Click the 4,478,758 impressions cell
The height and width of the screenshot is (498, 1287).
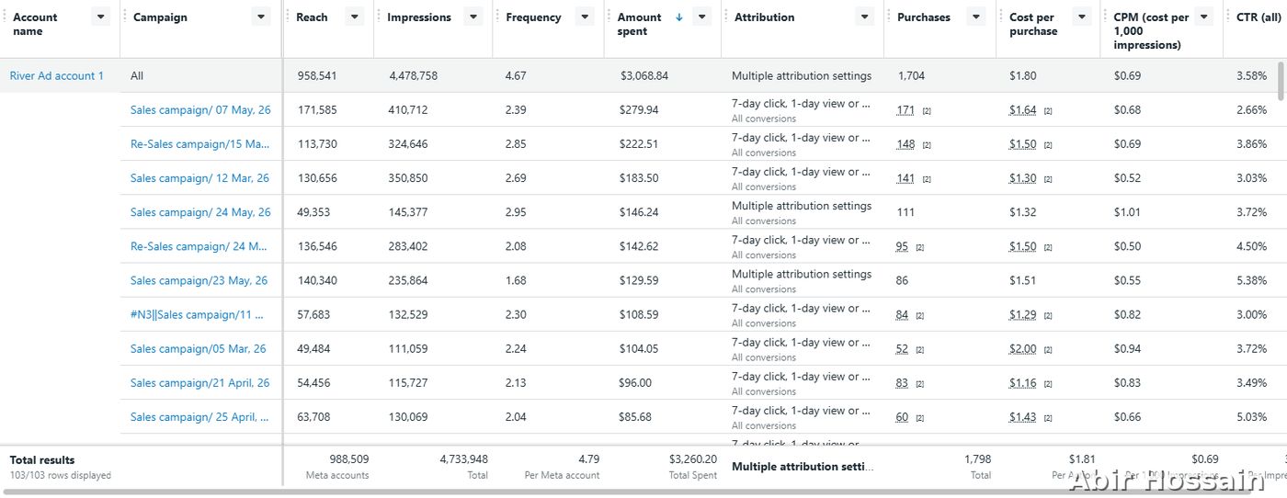[x=413, y=76]
